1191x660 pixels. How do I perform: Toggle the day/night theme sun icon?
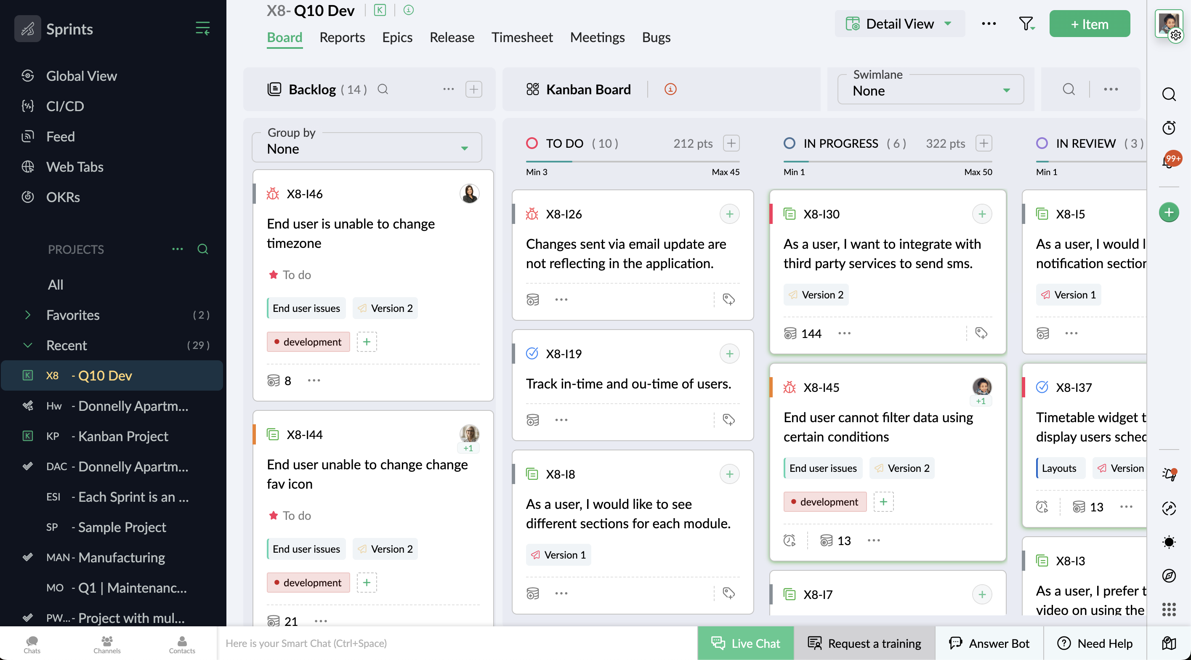click(1169, 542)
